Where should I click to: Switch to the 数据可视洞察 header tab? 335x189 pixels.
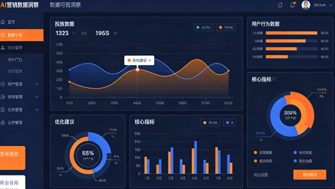click(x=65, y=5)
